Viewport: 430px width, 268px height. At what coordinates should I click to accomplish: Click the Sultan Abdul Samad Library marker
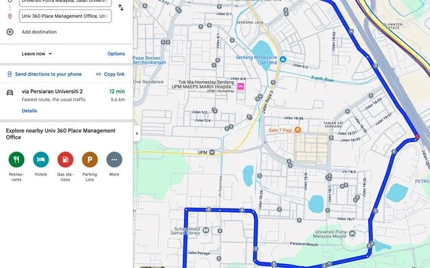206,230
